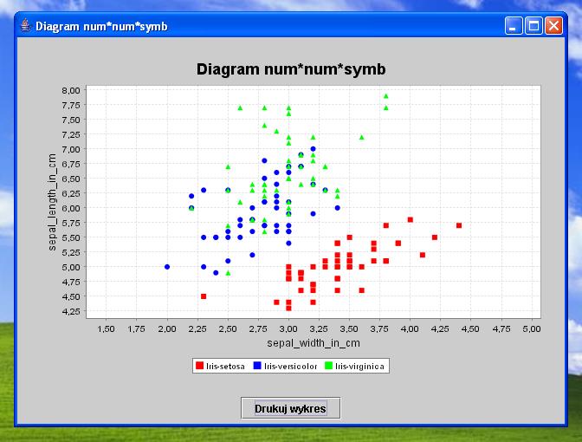The height and width of the screenshot is (442, 582).
Task: Click the 5,00 y-axis tick label
Action: tap(71, 267)
